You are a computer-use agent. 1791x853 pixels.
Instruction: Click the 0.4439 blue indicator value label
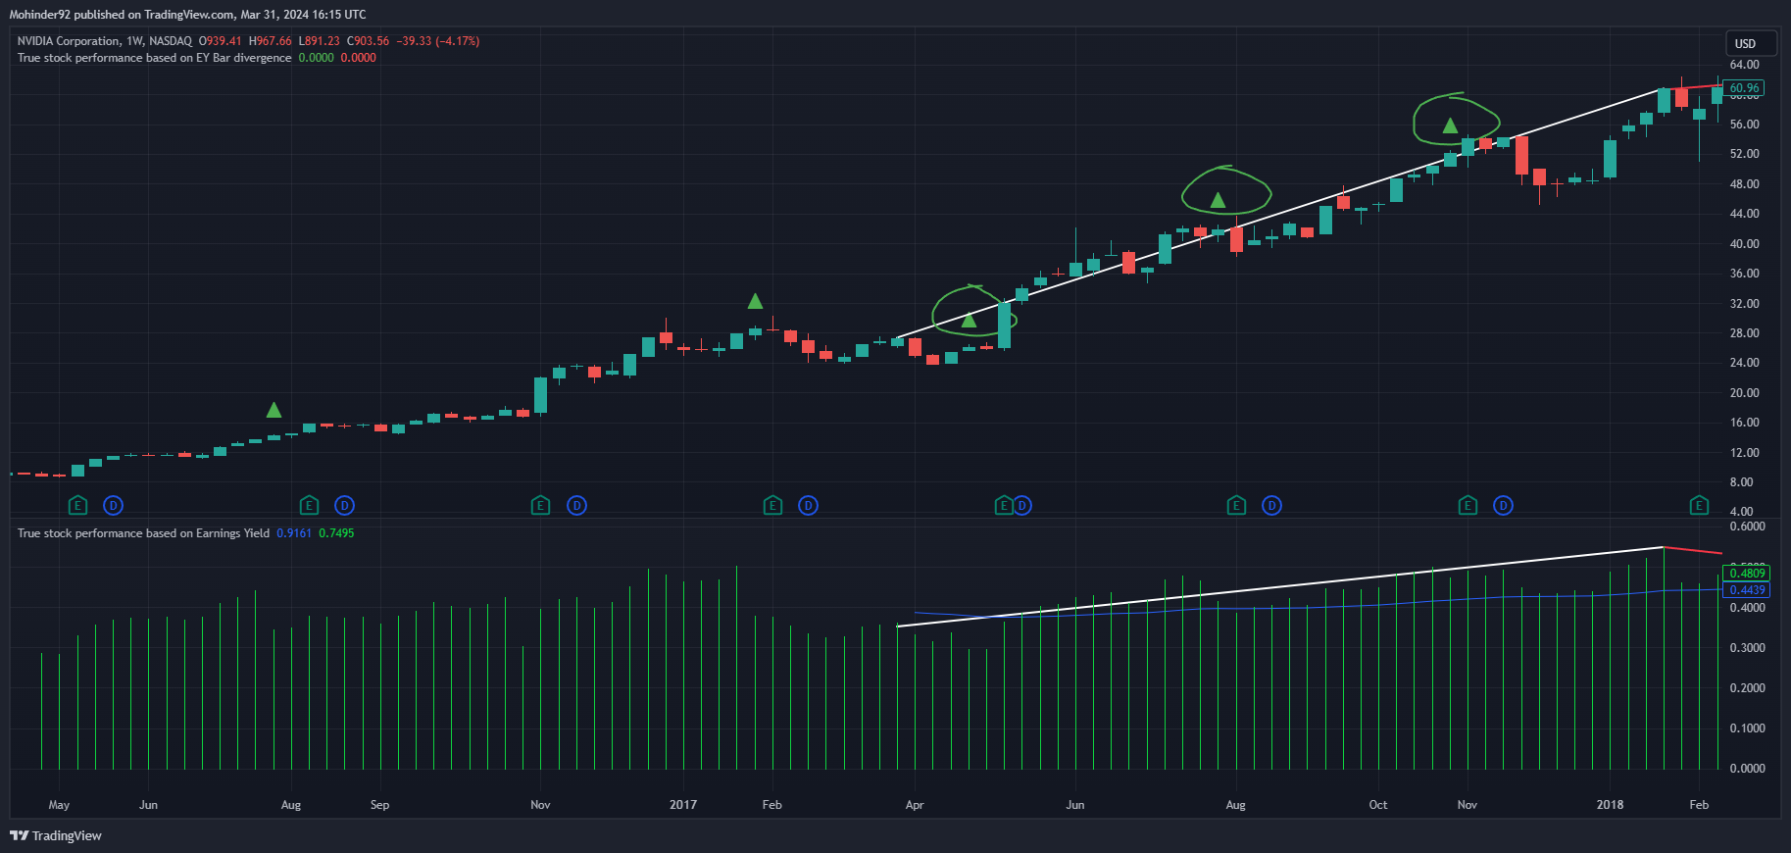tap(1747, 589)
